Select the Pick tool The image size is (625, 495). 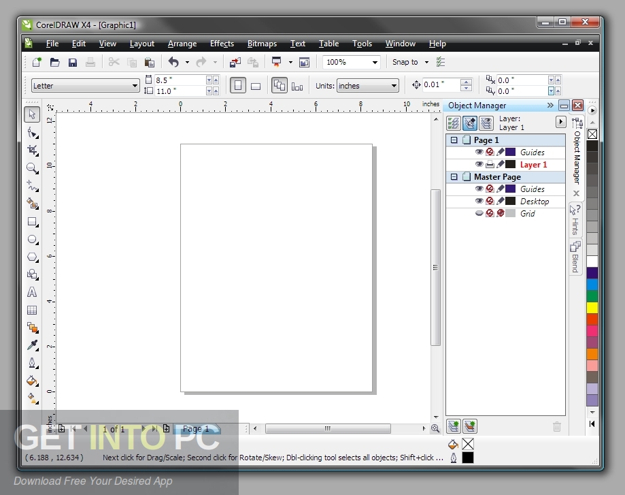coord(32,114)
